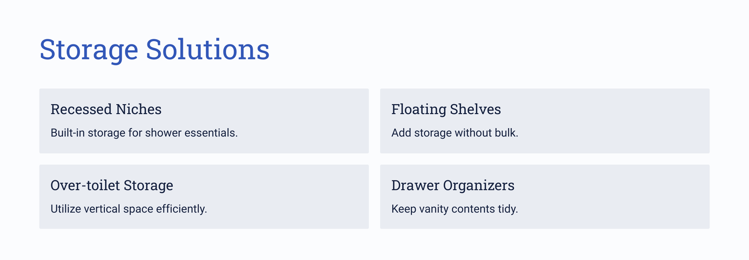This screenshot has height=260, width=749.
Task: Select the 'Utilize vertical space efficiently' text
Action: coord(129,209)
